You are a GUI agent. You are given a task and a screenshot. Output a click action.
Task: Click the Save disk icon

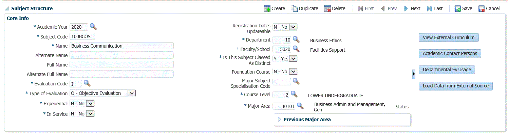[x=458, y=8]
